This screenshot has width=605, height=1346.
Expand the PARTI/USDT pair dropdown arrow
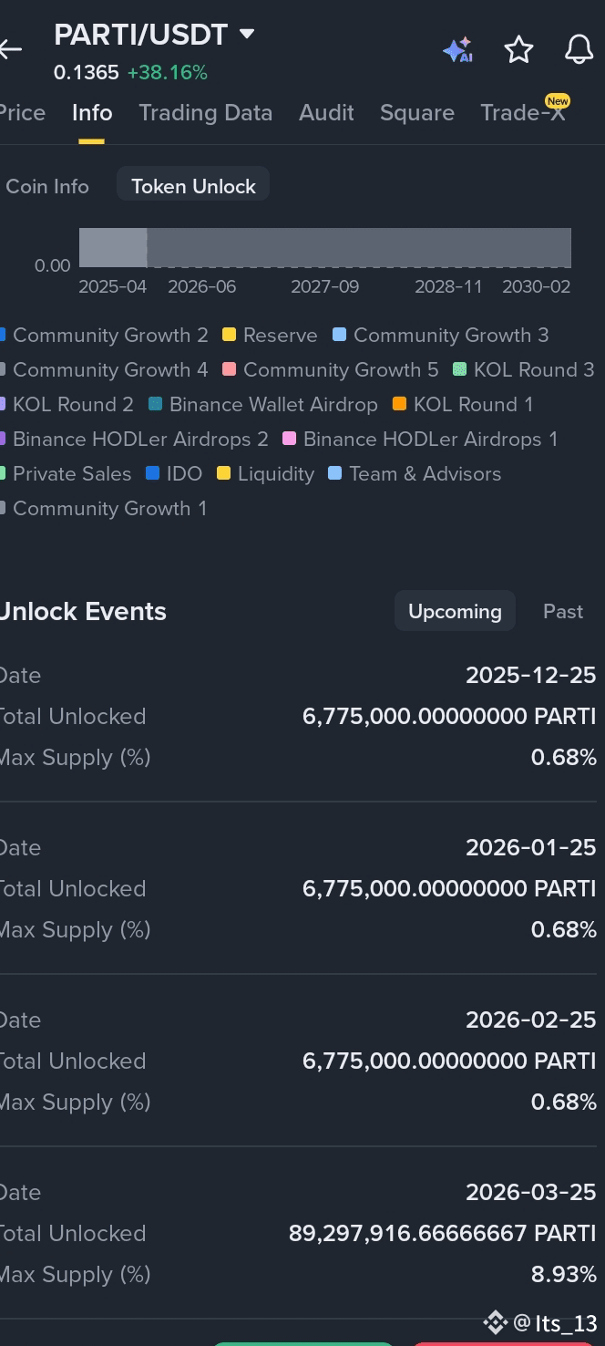click(x=246, y=35)
